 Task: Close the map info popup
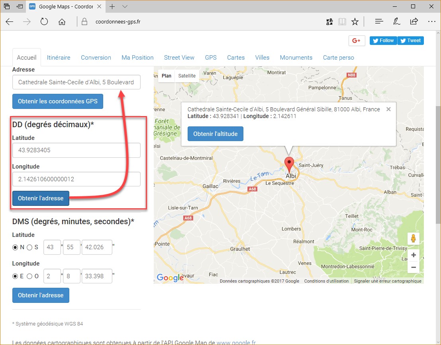pos(388,109)
